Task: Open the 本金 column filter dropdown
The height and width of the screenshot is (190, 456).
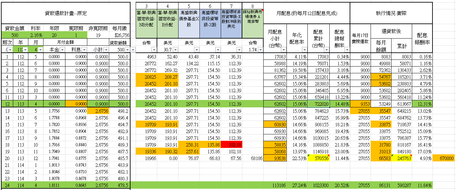Action: (x=62, y=50)
